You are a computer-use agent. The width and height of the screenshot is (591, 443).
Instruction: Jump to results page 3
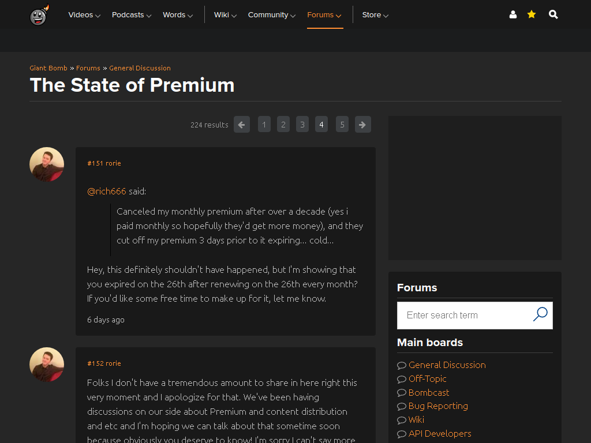coord(302,125)
